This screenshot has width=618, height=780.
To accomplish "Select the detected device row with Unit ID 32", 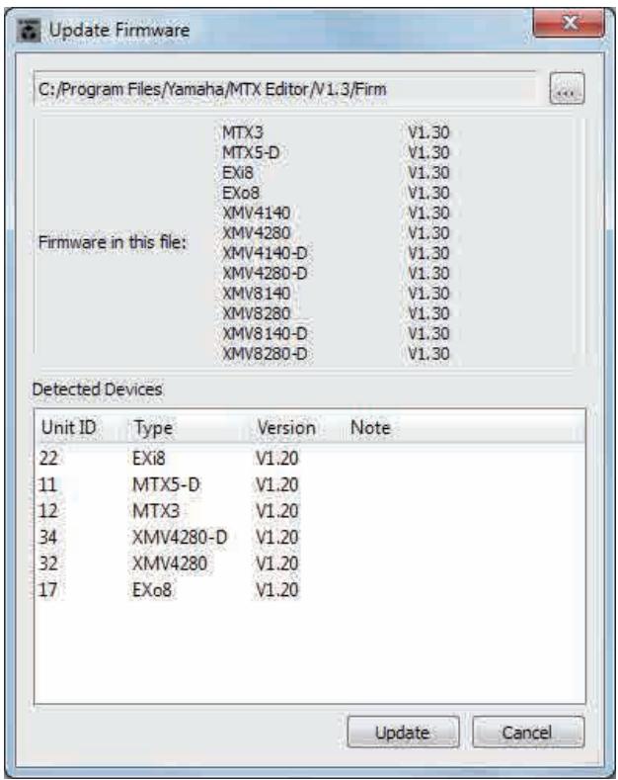I will (310, 563).
